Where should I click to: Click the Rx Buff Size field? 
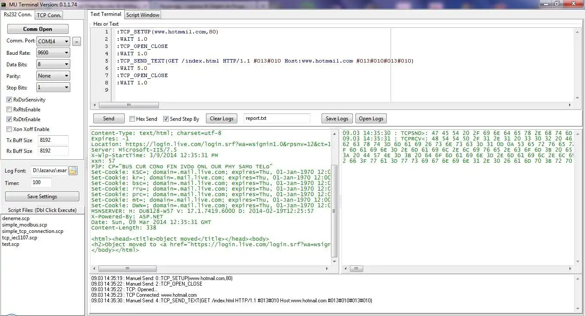click(53, 151)
